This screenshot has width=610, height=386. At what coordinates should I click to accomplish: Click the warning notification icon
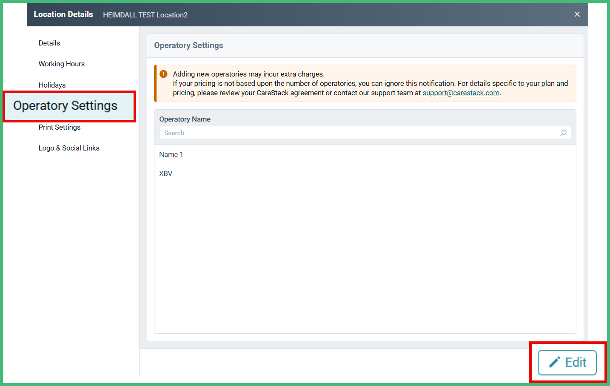163,74
